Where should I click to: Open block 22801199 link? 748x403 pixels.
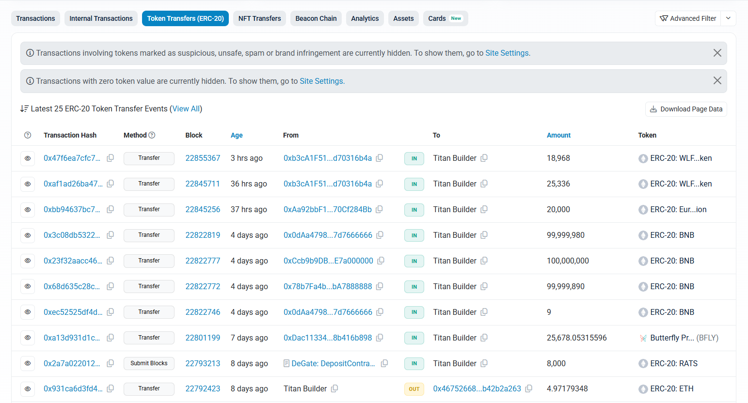203,338
